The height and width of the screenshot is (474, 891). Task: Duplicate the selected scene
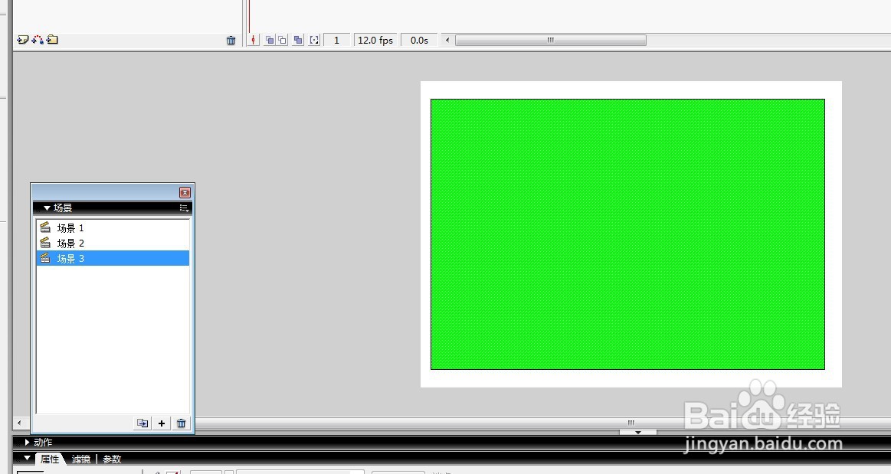pos(142,423)
